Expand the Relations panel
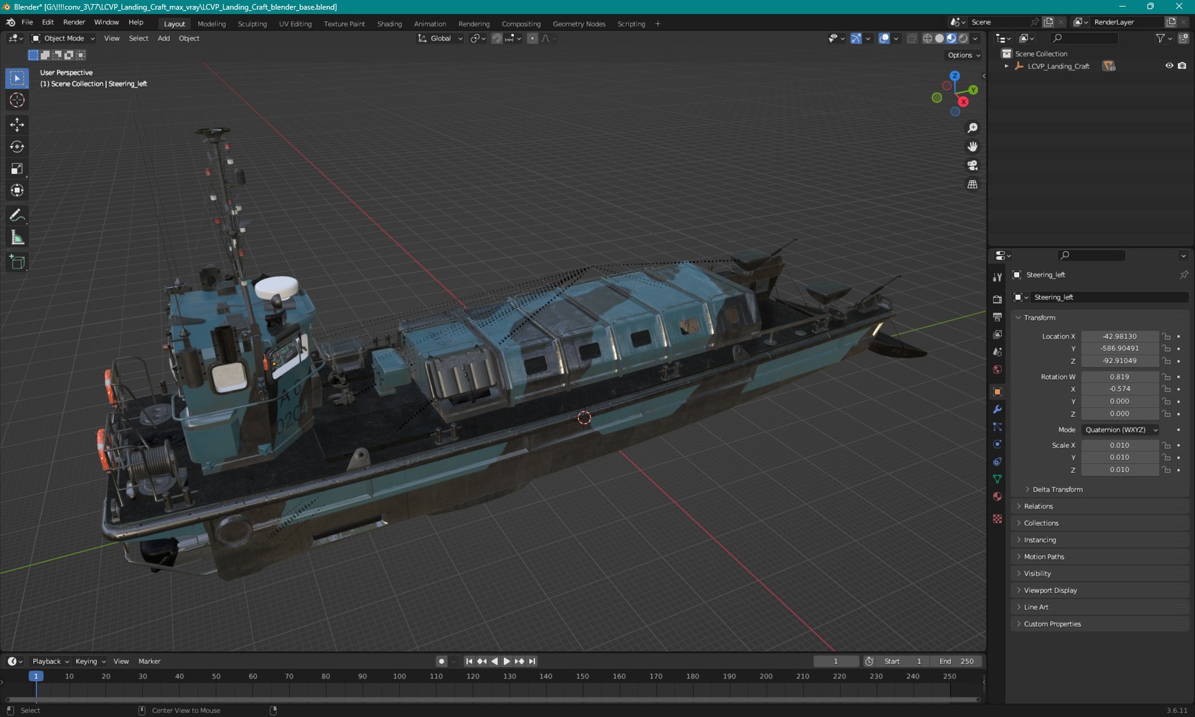This screenshot has height=717, width=1195. tap(1038, 507)
